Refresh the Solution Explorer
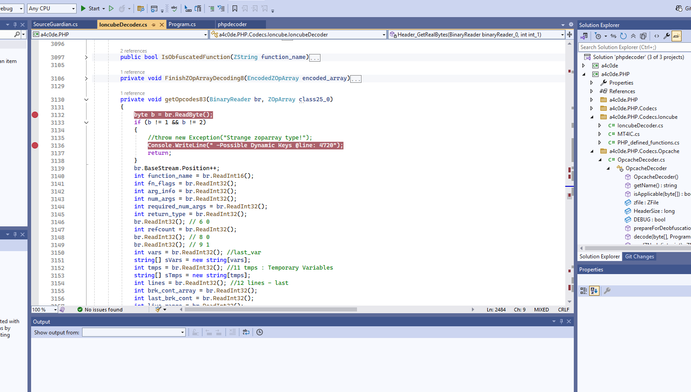 coord(623,36)
